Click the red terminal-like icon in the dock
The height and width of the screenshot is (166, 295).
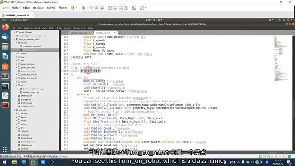pos(5,106)
